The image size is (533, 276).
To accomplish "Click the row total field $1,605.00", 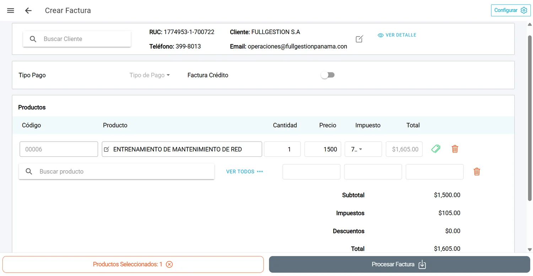I will tap(404, 149).
